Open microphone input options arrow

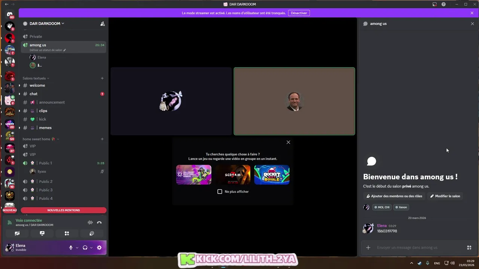pos(77,247)
